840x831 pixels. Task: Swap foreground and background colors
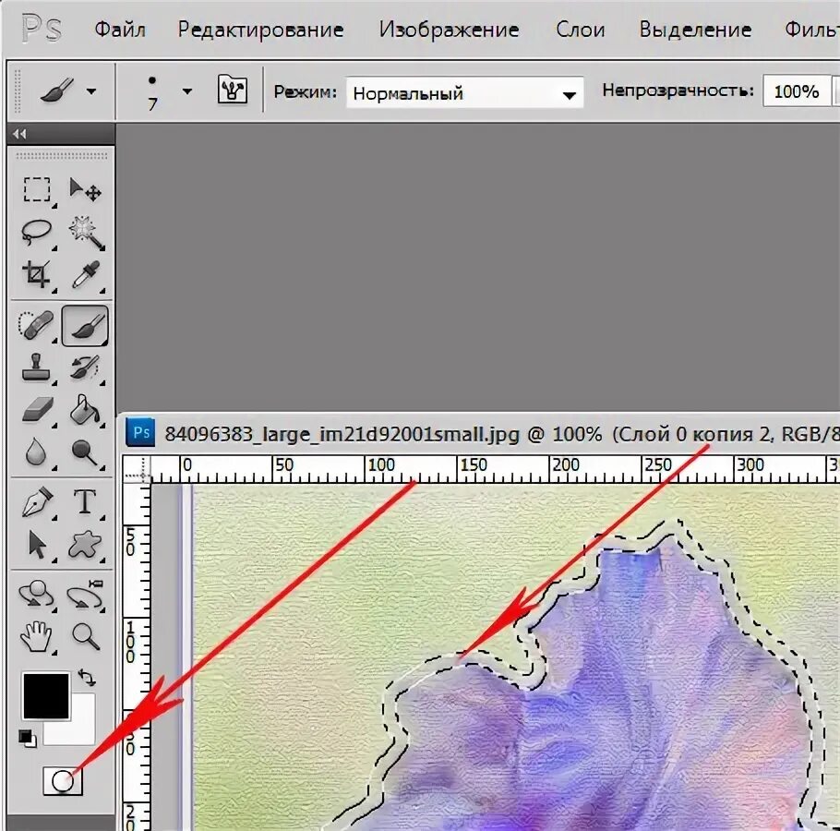pos(87,677)
